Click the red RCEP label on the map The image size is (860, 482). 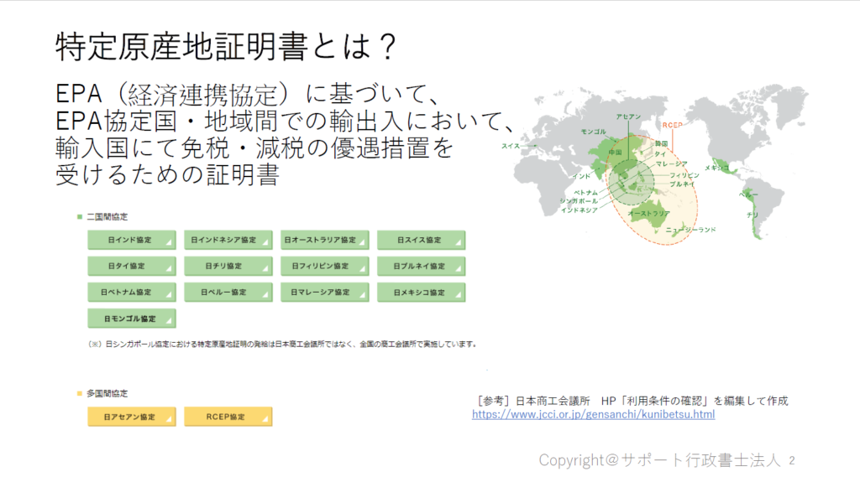coord(672,125)
